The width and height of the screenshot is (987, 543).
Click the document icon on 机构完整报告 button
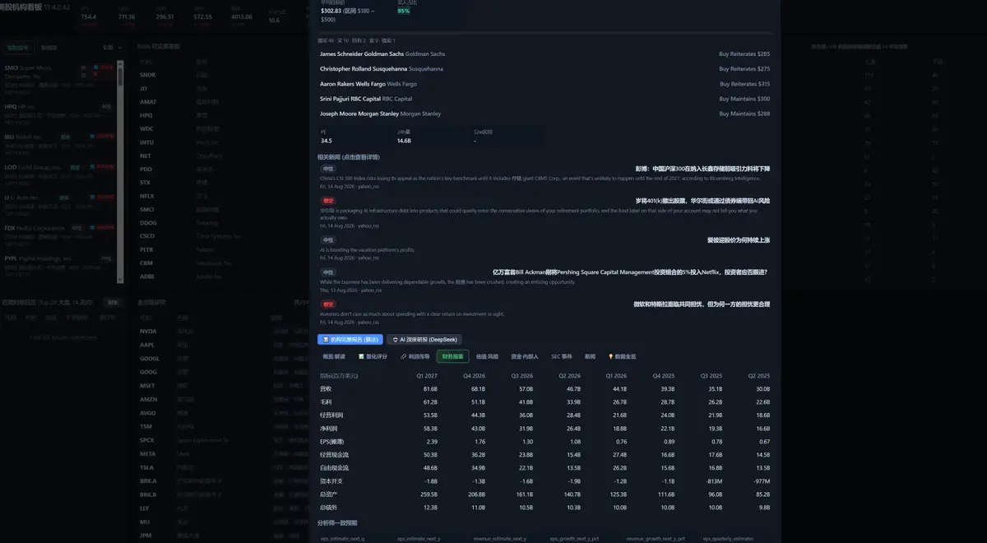pyautogui.click(x=326, y=339)
